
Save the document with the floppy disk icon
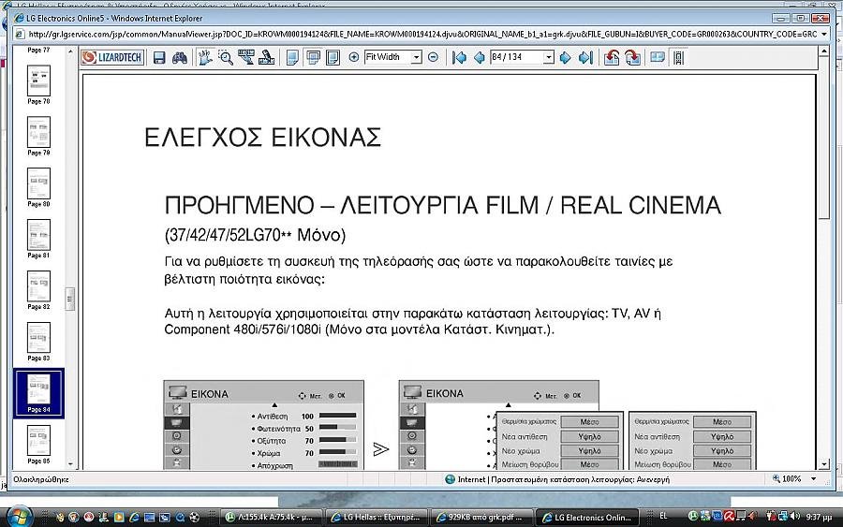coord(159,57)
